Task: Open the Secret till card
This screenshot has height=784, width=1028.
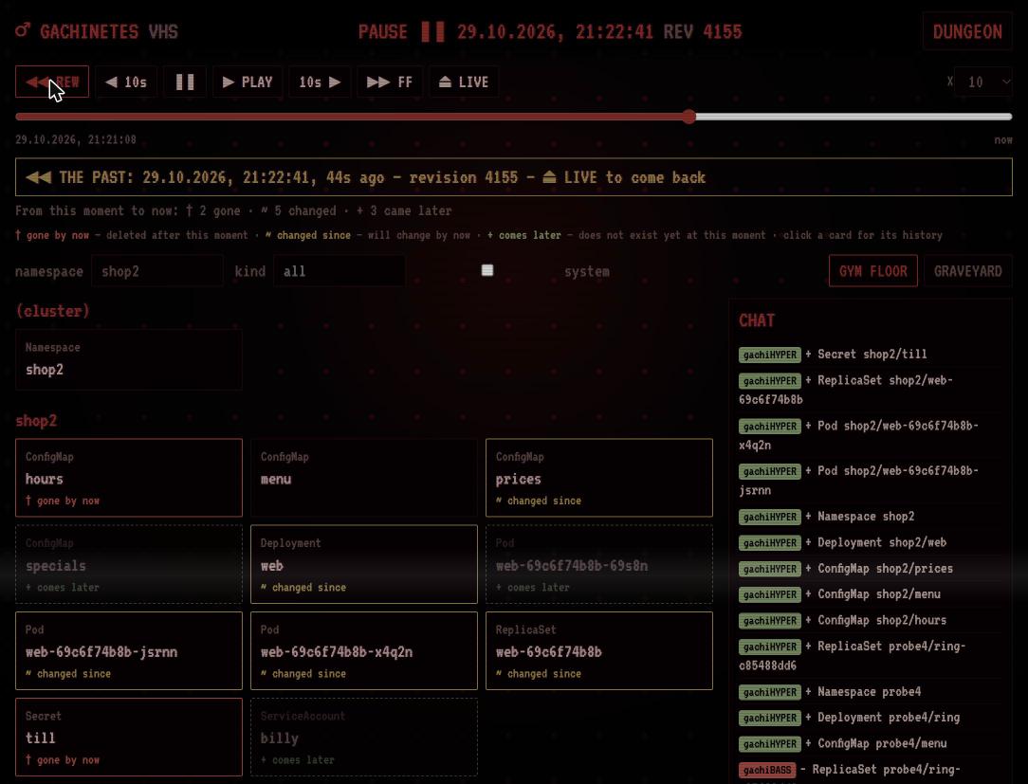Action: pyautogui.click(x=129, y=738)
